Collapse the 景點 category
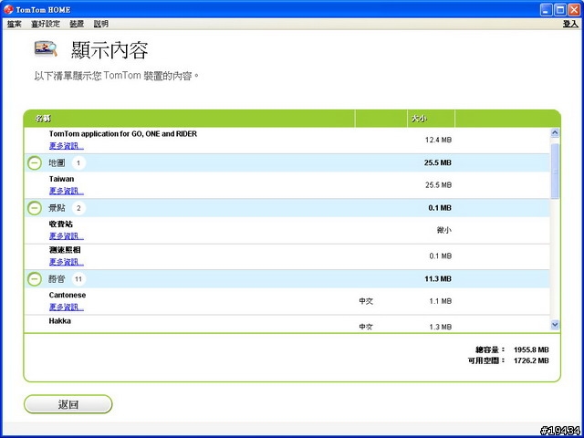The width and height of the screenshot is (584, 438). click(x=35, y=208)
